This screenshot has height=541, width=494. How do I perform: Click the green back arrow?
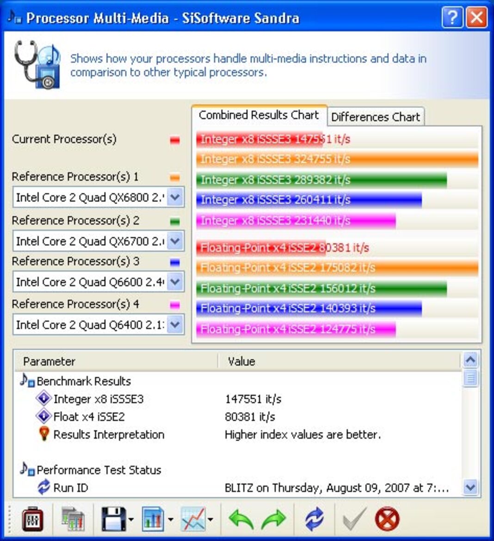[x=241, y=519]
